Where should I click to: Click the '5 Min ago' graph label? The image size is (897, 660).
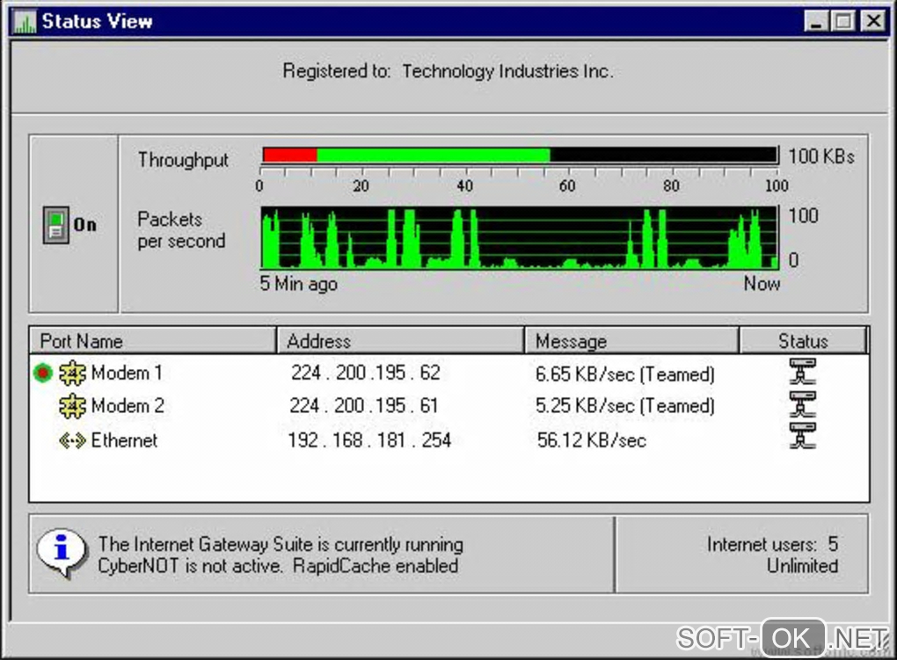point(299,284)
